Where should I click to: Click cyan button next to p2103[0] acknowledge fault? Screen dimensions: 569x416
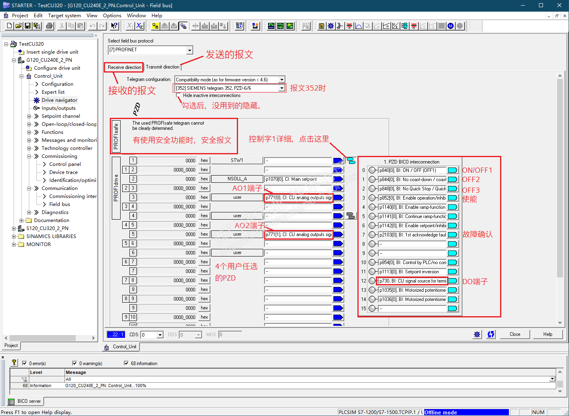[452, 235]
